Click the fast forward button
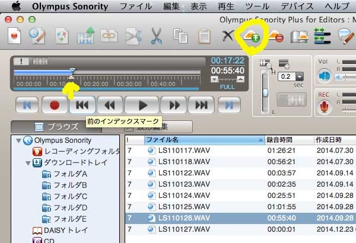 [x=173, y=105]
